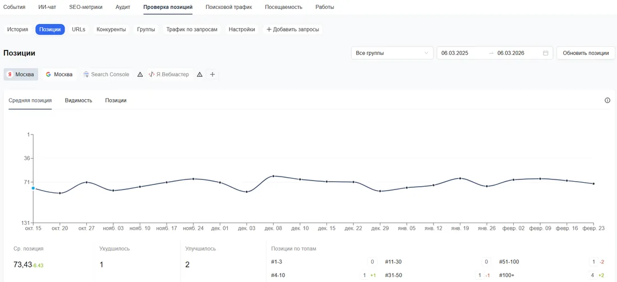Click the x-axis label нояб. 24
Viewport: 617px width, 282px height.
[x=193, y=228]
